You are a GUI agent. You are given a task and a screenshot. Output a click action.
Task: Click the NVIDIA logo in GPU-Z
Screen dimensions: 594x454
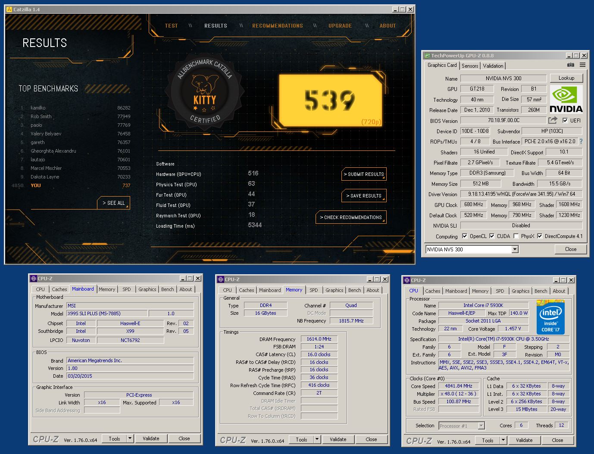click(566, 99)
